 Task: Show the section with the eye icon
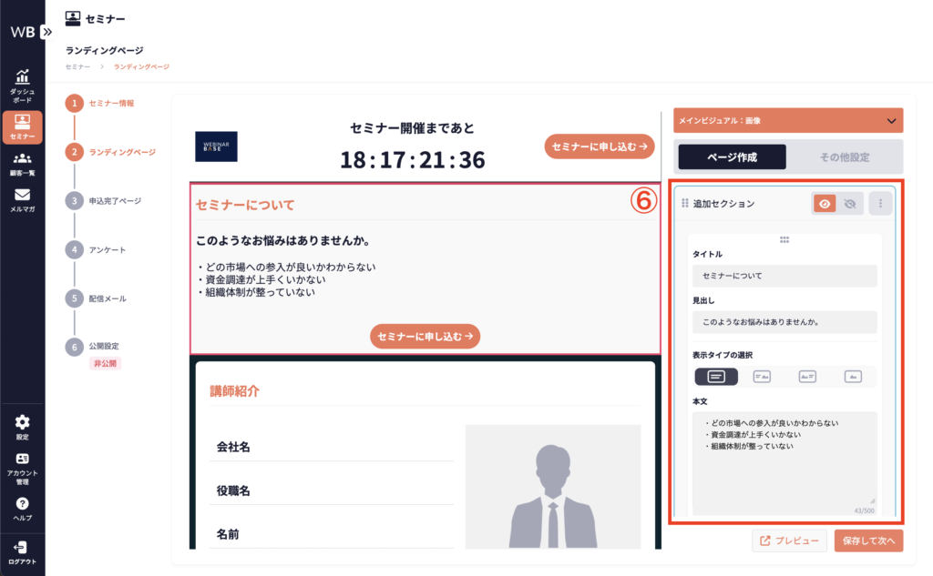824,204
